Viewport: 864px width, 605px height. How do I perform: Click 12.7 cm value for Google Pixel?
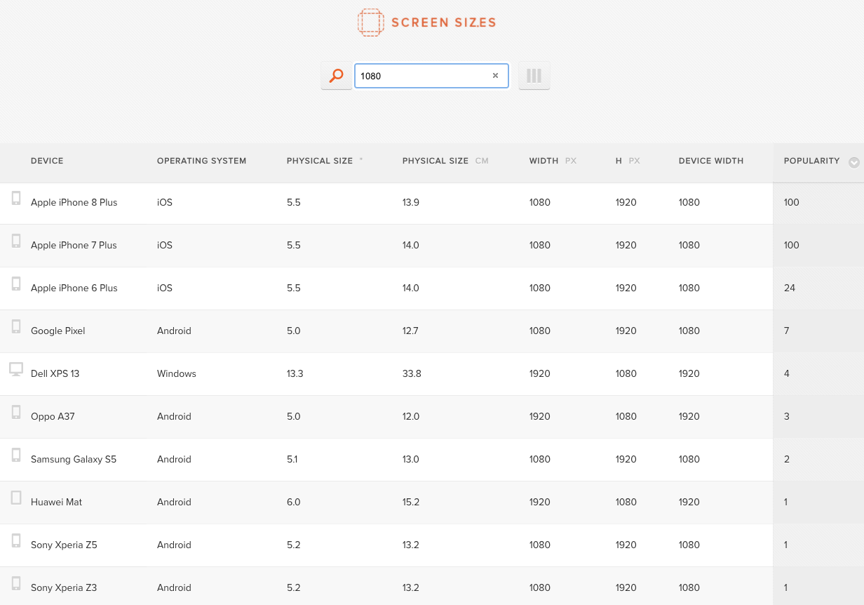[410, 331]
